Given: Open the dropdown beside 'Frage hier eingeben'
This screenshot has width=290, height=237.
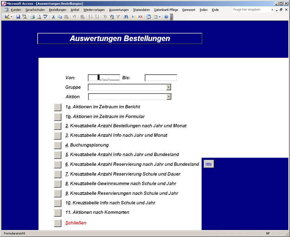Looking at the screenshot, I should point(272,10).
